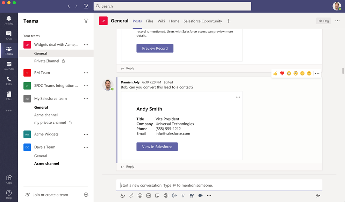
Task: React with a heart emoji
Action: click(x=282, y=73)
